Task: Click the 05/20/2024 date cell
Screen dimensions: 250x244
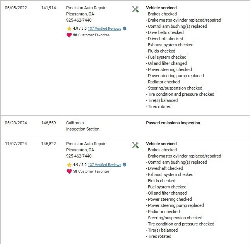Action: pyautogui.click(x=15, y=123)
